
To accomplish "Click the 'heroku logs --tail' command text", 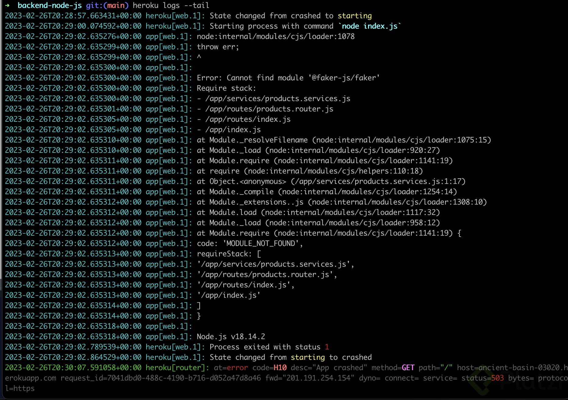I will (x=171, y=5).
